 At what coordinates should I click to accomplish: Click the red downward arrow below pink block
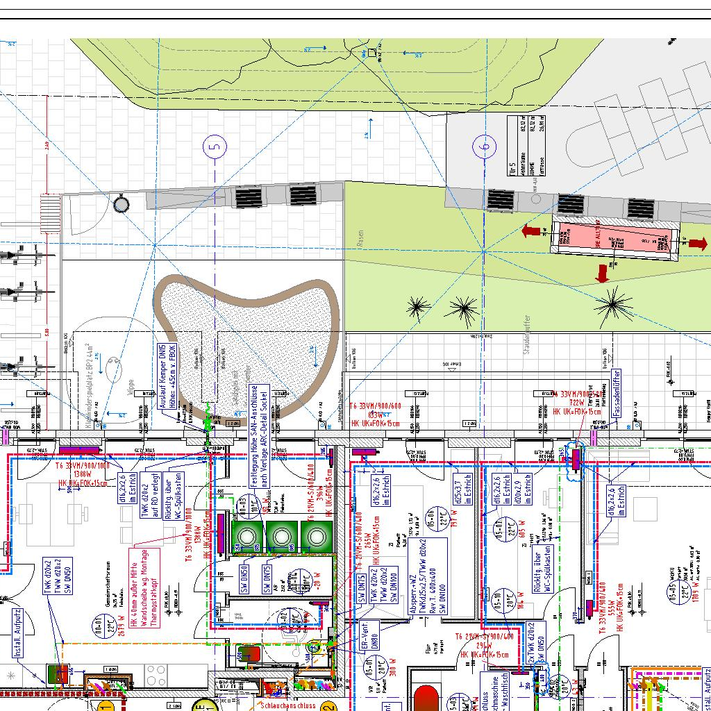pyautogui.click(x=602, y=274)
